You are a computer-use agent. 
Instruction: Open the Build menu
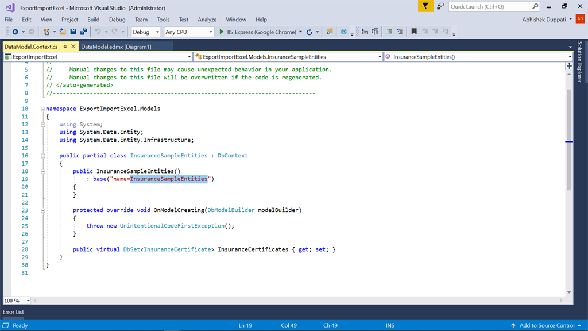pyautogui.click(x=93, y=20)
